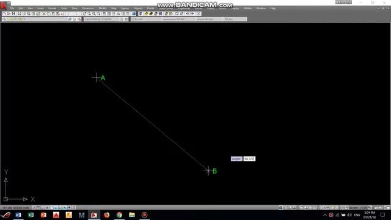Image resolution: width=391 pixels, height=220 pixels.
Task: Toggle Polar tracking in the status bar
Action: [x=47, y=208]
